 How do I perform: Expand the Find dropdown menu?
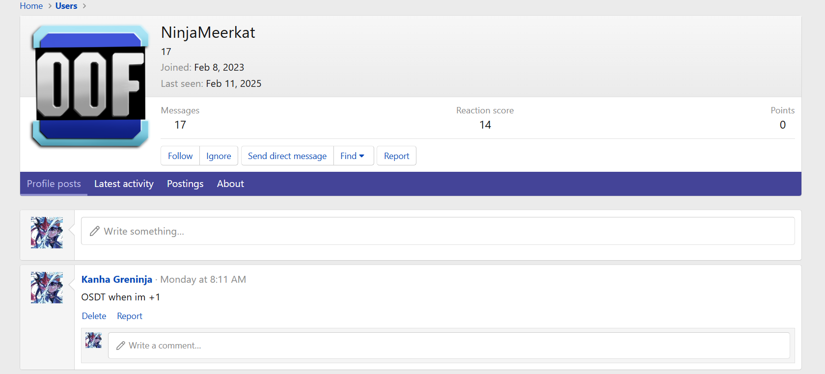tap(353, 156)
